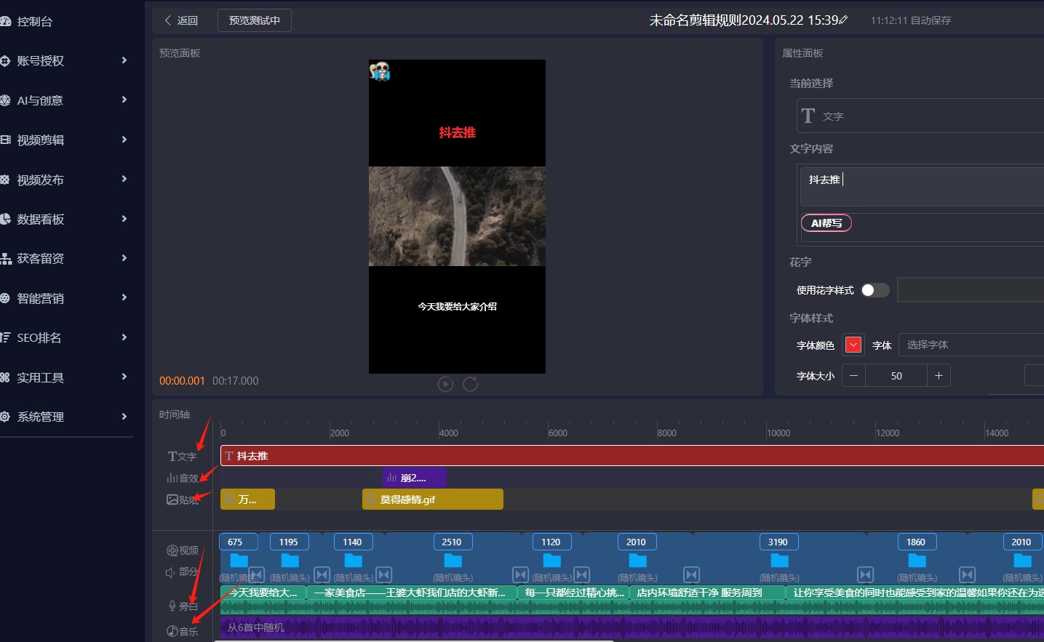Screen dimensions: 1044x642
Task: Select the 音效 sound effect track icon
Action: click(172, 478)
